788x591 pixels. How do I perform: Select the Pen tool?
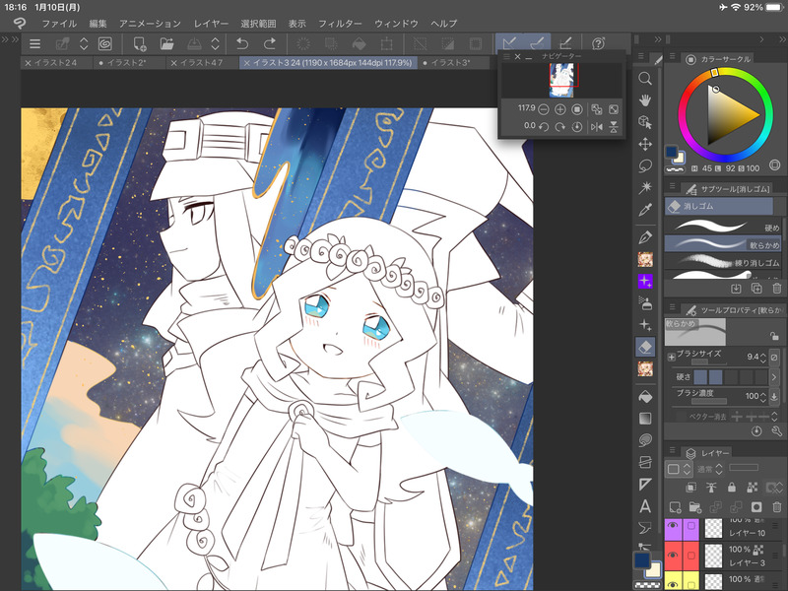pyautogui.click(x=645, y=236)
